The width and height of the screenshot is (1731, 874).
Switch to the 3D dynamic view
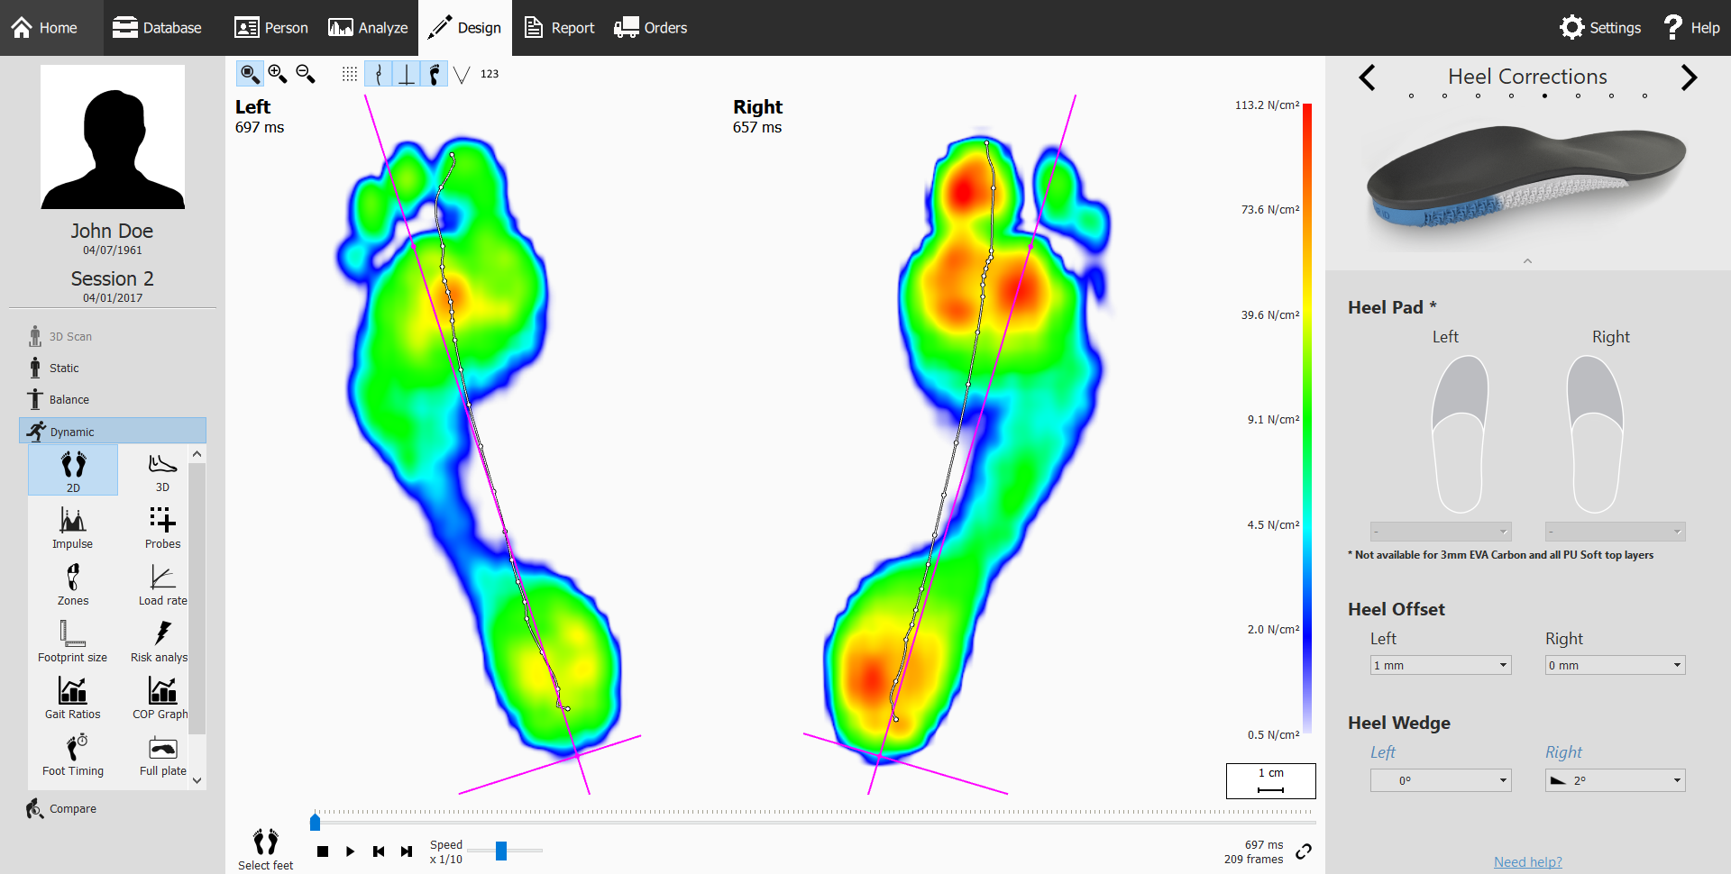(x=161, y=469)
